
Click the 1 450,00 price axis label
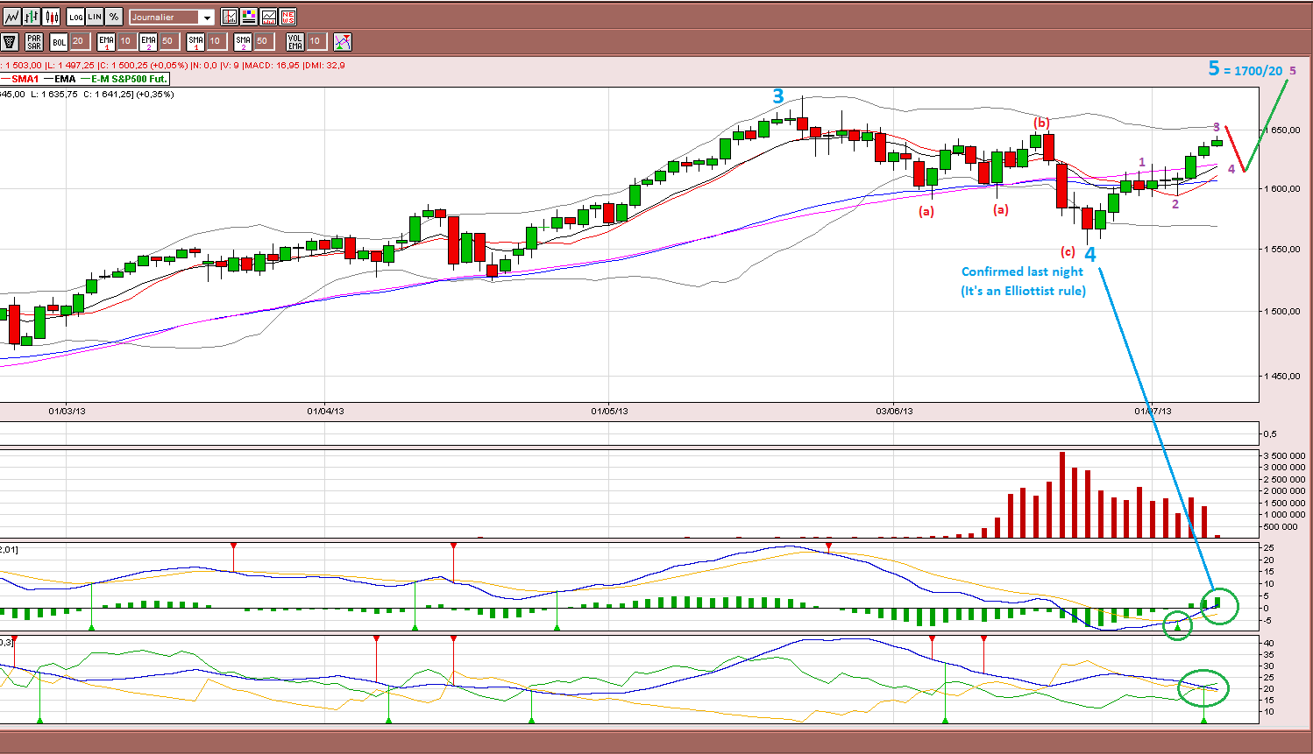click(1281, 376)
